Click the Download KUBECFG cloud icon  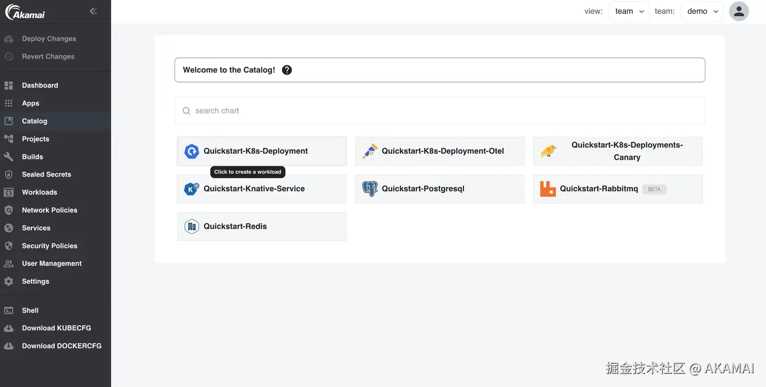9,329
